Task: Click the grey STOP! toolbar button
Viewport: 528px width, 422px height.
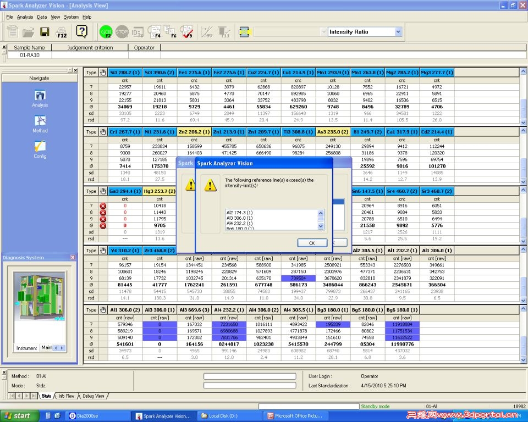Action: pos(122,32)
